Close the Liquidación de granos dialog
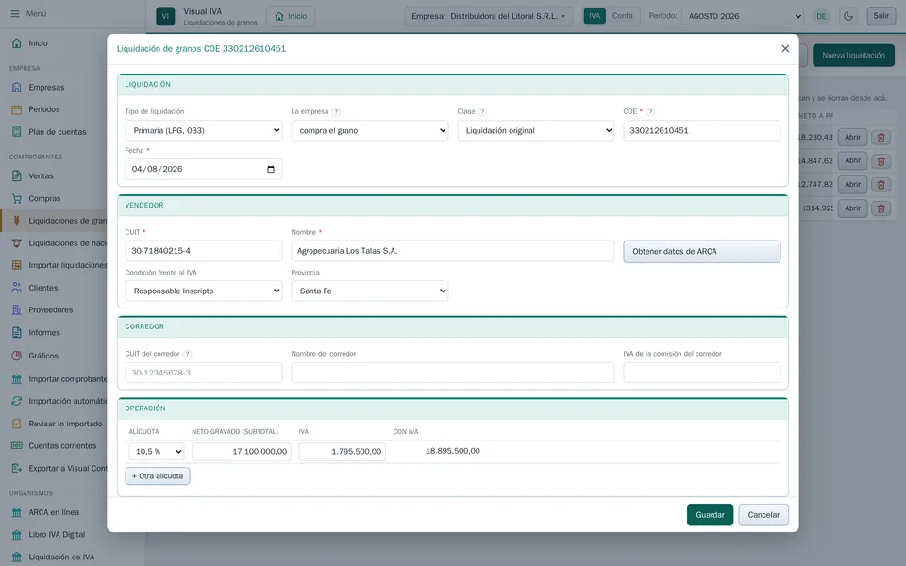The image size is (906, 566). point(784,49)
